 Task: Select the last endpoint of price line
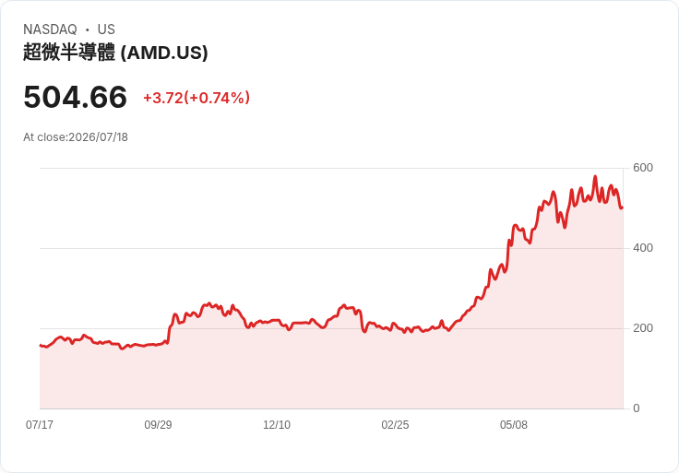click(623, 207)
